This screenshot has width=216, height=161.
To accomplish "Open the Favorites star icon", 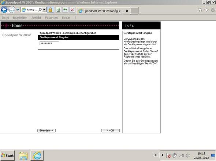I will pyautogui.click(x=206, y=10).
